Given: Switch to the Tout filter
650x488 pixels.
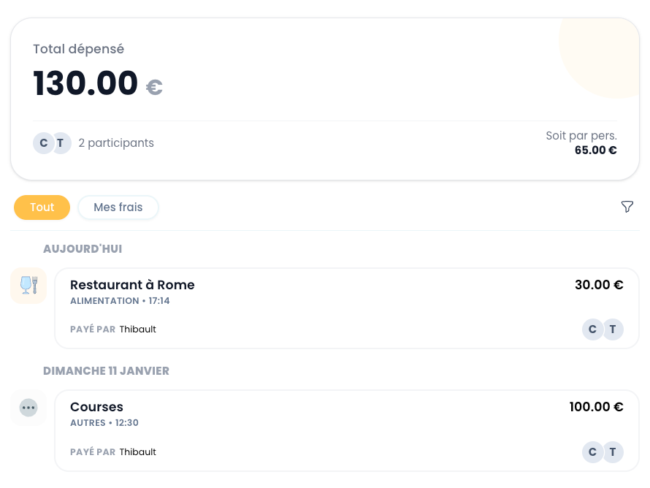Looking at the screenshot, I should 42,207.
